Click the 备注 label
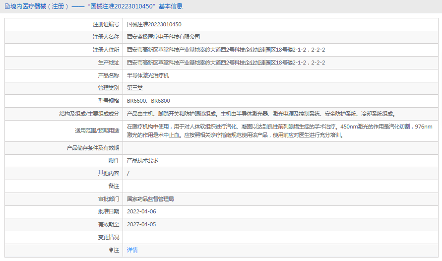Image resolution: width=442 pixels, height=261 pixels. (114, 186)
